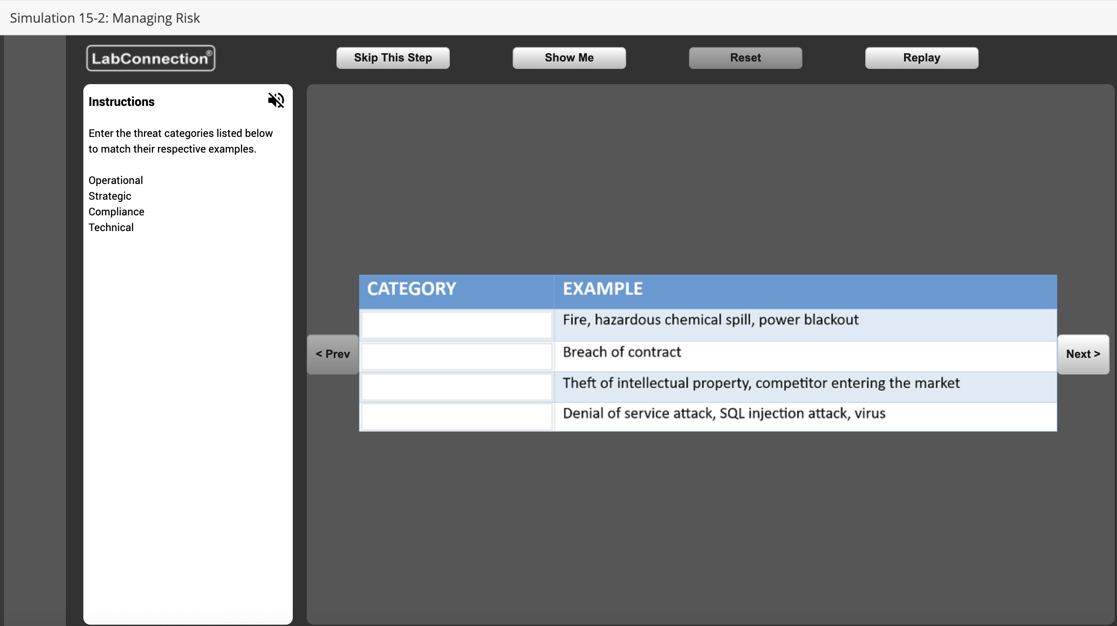Click the Technical category text
Image resolution: width=1117 pixels, height=626 pixels.
click(111, 228)
